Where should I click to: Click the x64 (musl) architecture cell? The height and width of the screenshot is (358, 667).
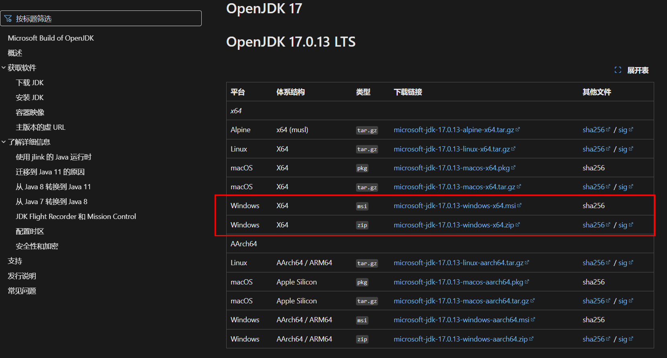click(x=293, y=129)
